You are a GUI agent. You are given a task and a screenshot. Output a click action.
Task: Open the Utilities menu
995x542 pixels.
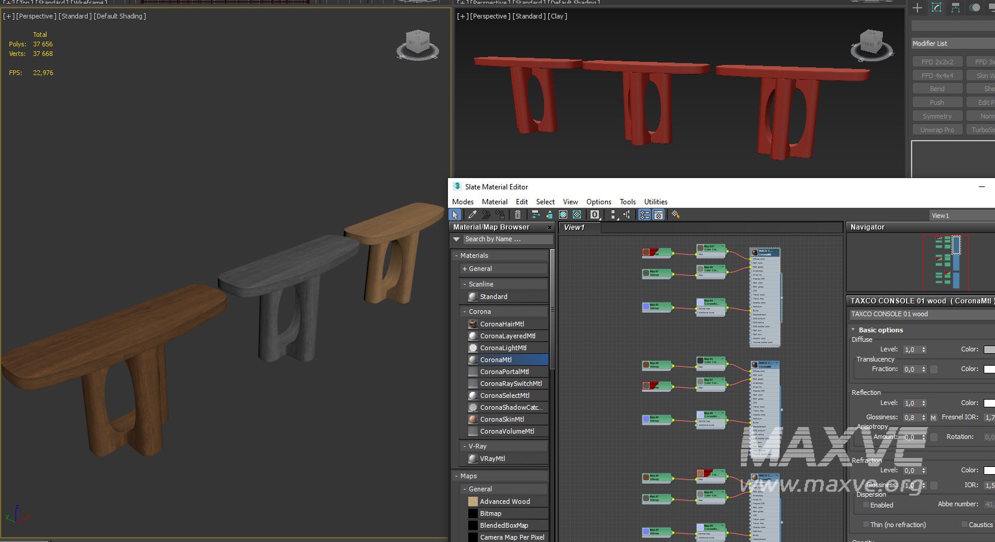[655, 202]
